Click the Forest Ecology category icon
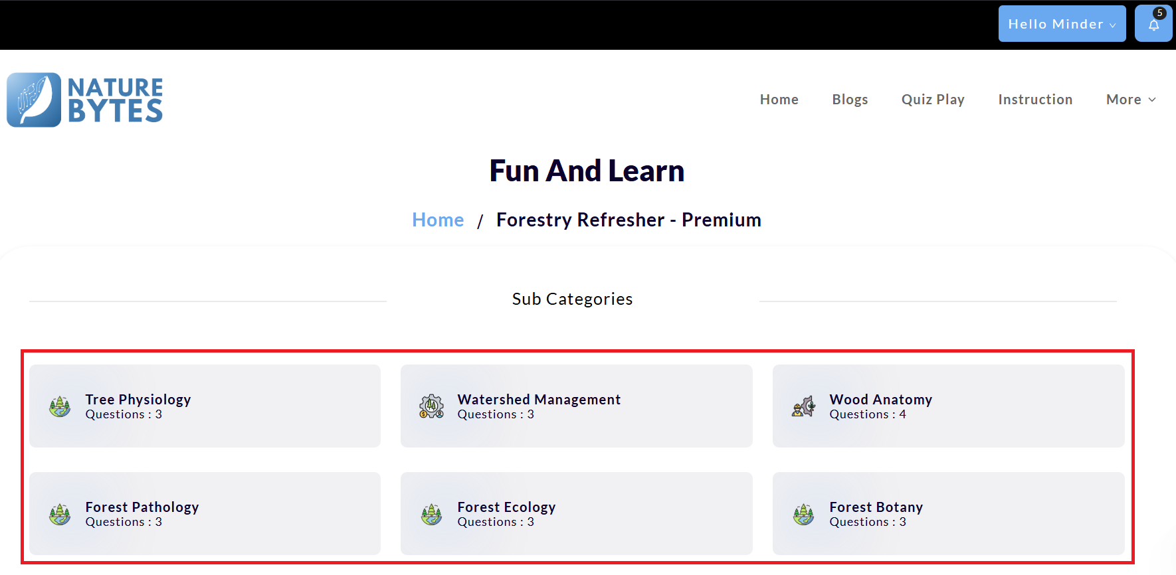The width and height of the screenshot is (1176, 575). click(431, 513)
